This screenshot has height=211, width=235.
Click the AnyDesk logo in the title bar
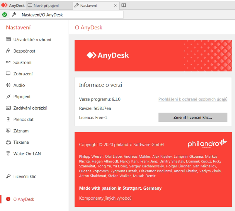click(x=13, y=5)
